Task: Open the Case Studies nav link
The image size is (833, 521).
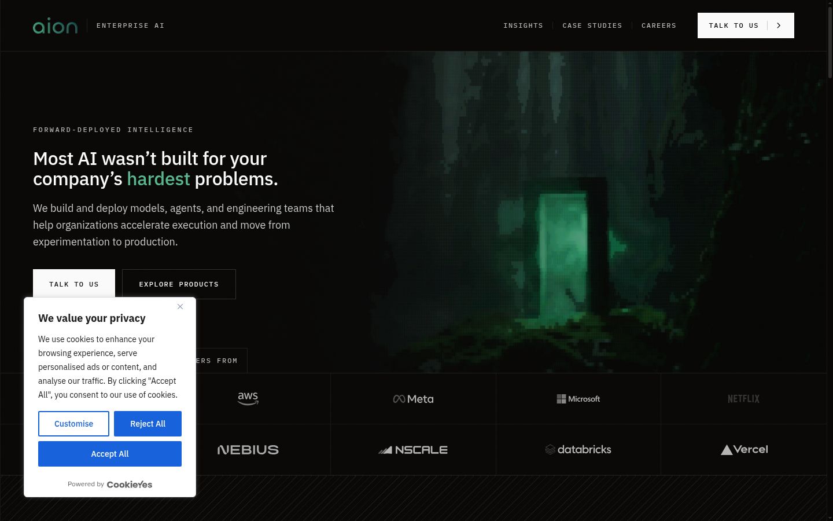Action: (x=592, y=25)
